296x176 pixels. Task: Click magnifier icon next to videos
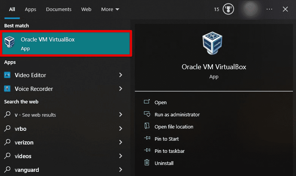pyautogui.click(x=7, y=156)
